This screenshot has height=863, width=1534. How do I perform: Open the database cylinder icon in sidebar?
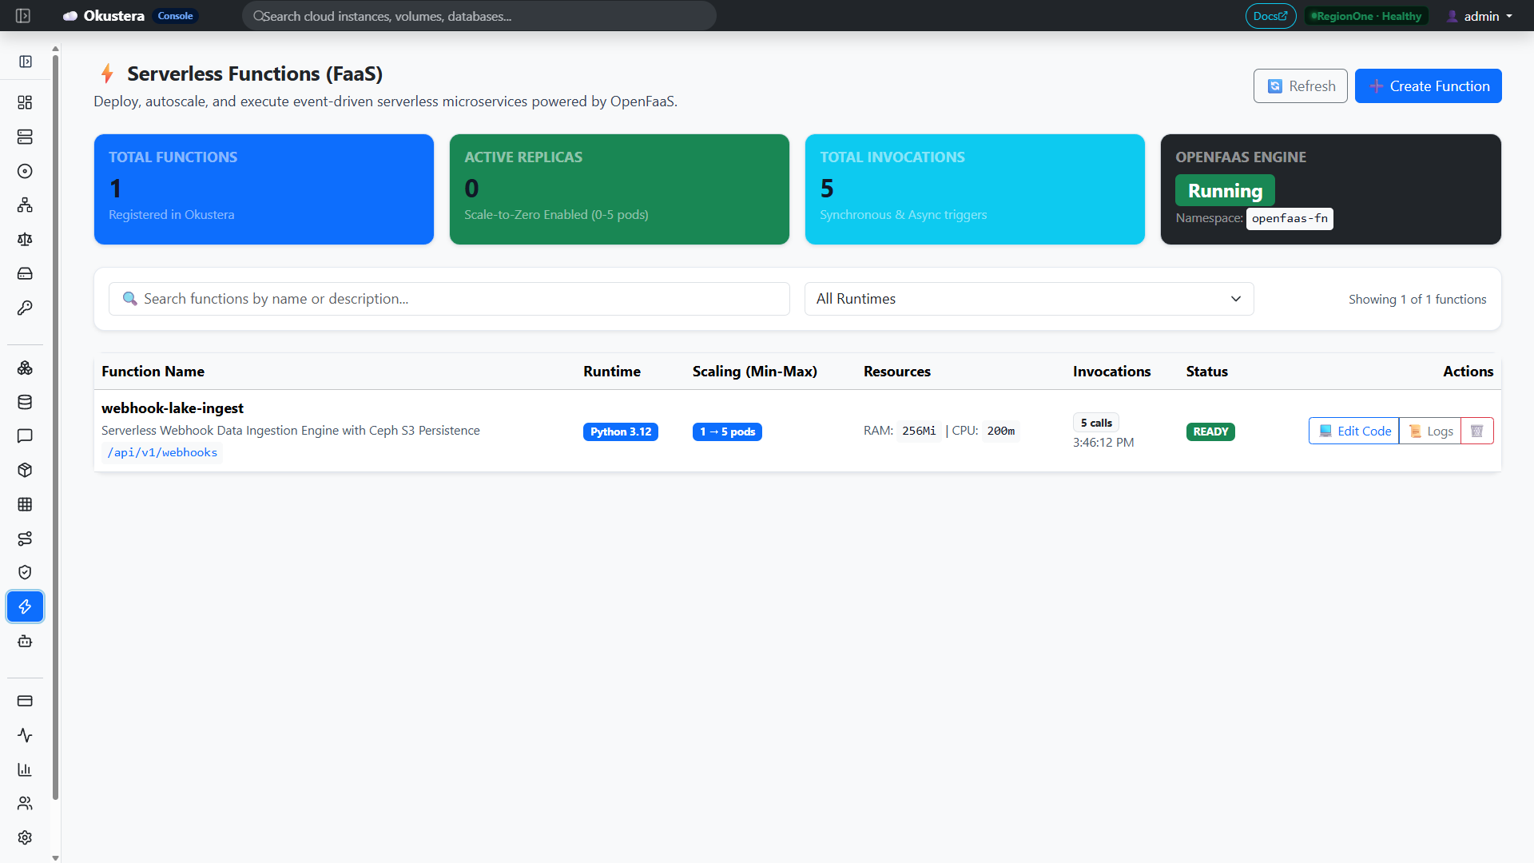(25, 402)
